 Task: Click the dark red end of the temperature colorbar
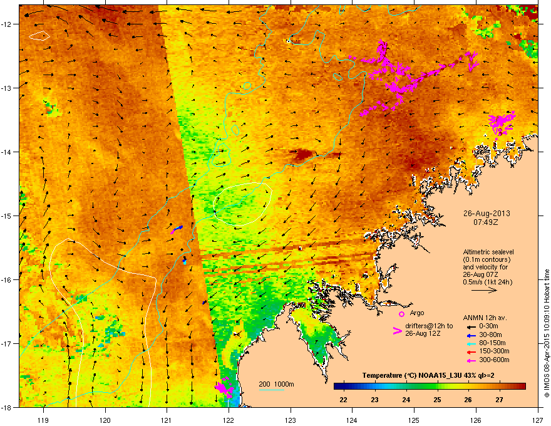click(x=522, y=387)
